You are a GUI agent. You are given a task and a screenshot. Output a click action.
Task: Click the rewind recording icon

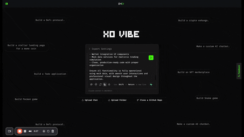tap(30, 131)
